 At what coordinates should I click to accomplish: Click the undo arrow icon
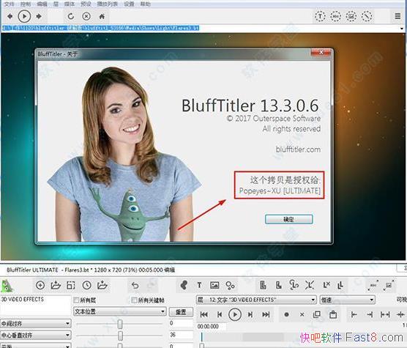tap(135, 286)
